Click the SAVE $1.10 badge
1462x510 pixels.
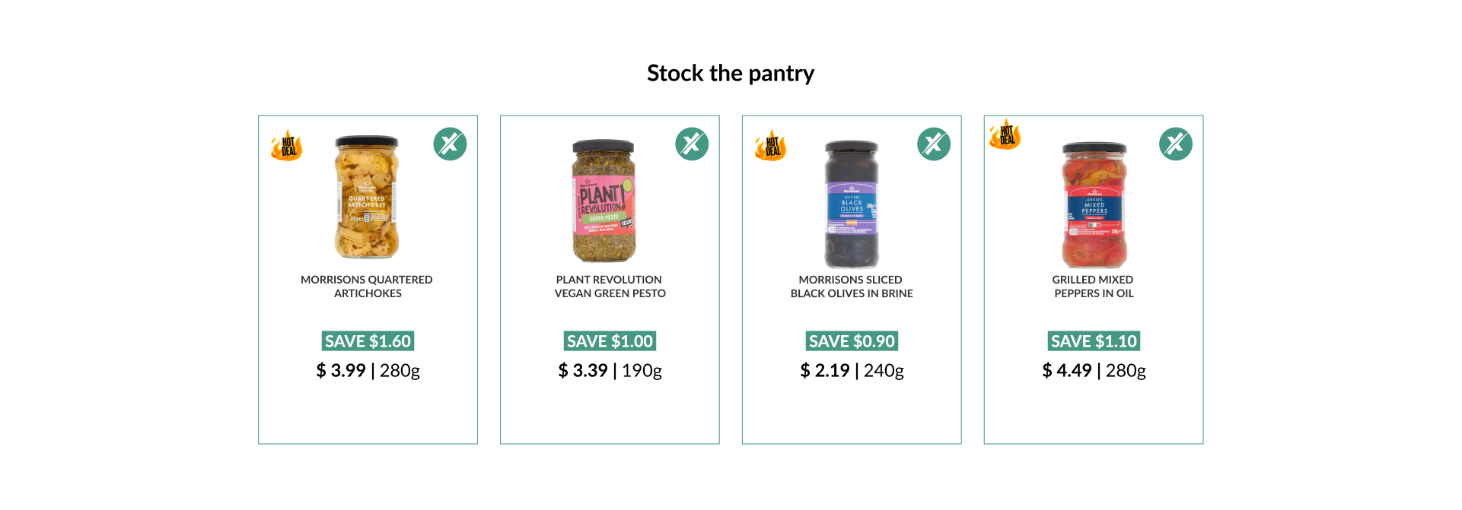(x=1094, y=341)
